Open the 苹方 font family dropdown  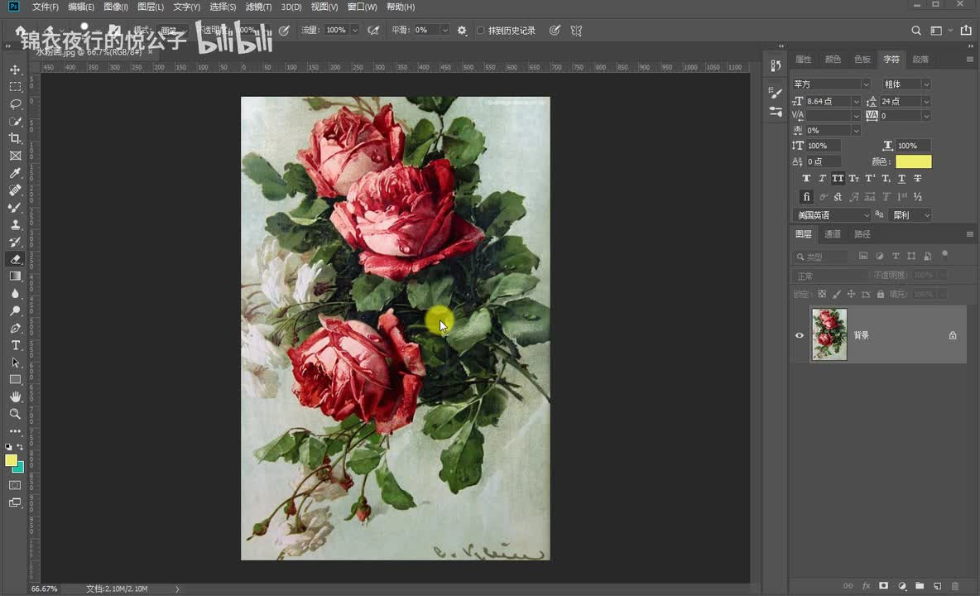(x=866, y=84)
